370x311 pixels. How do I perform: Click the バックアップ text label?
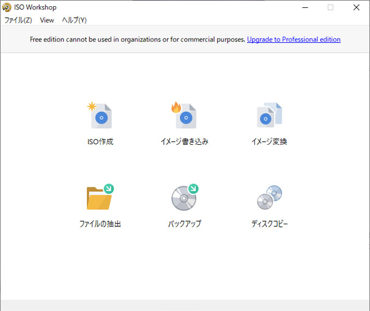point(185,224)
